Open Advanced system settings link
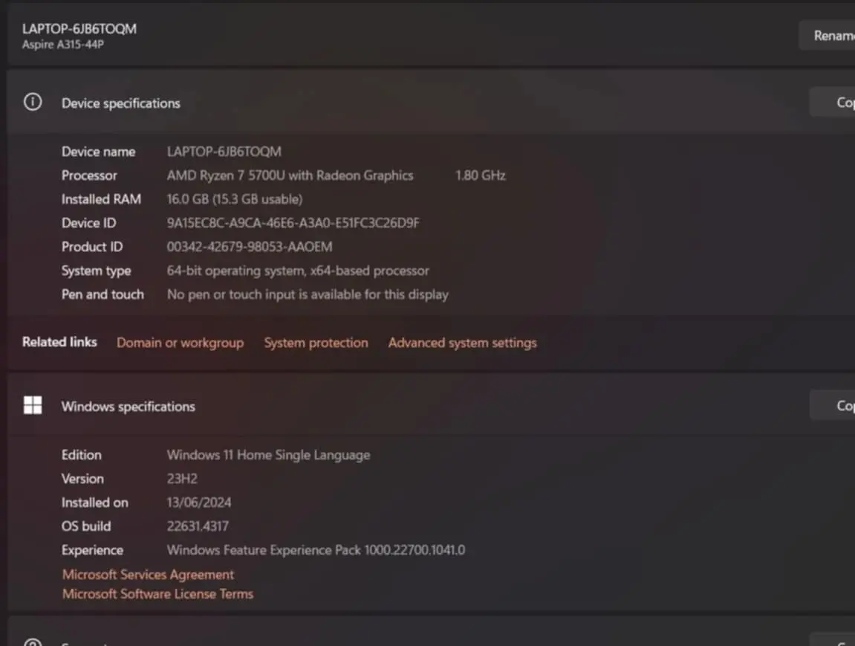This screenshot has height=646, width=855. click(462, 343)
